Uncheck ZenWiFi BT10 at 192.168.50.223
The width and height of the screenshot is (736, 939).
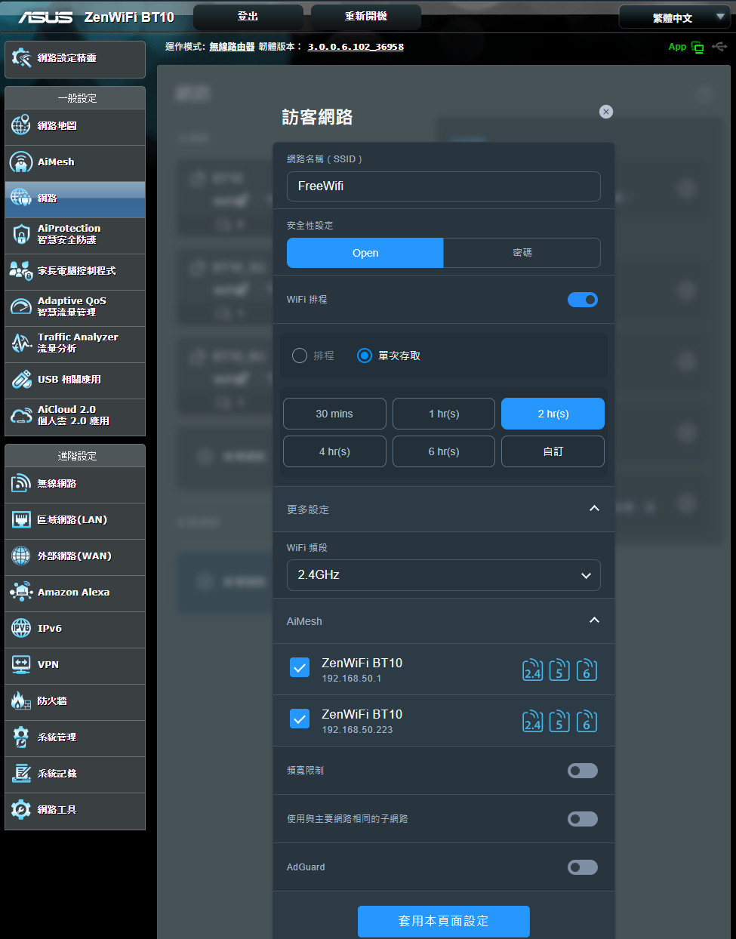click(300, 719)
